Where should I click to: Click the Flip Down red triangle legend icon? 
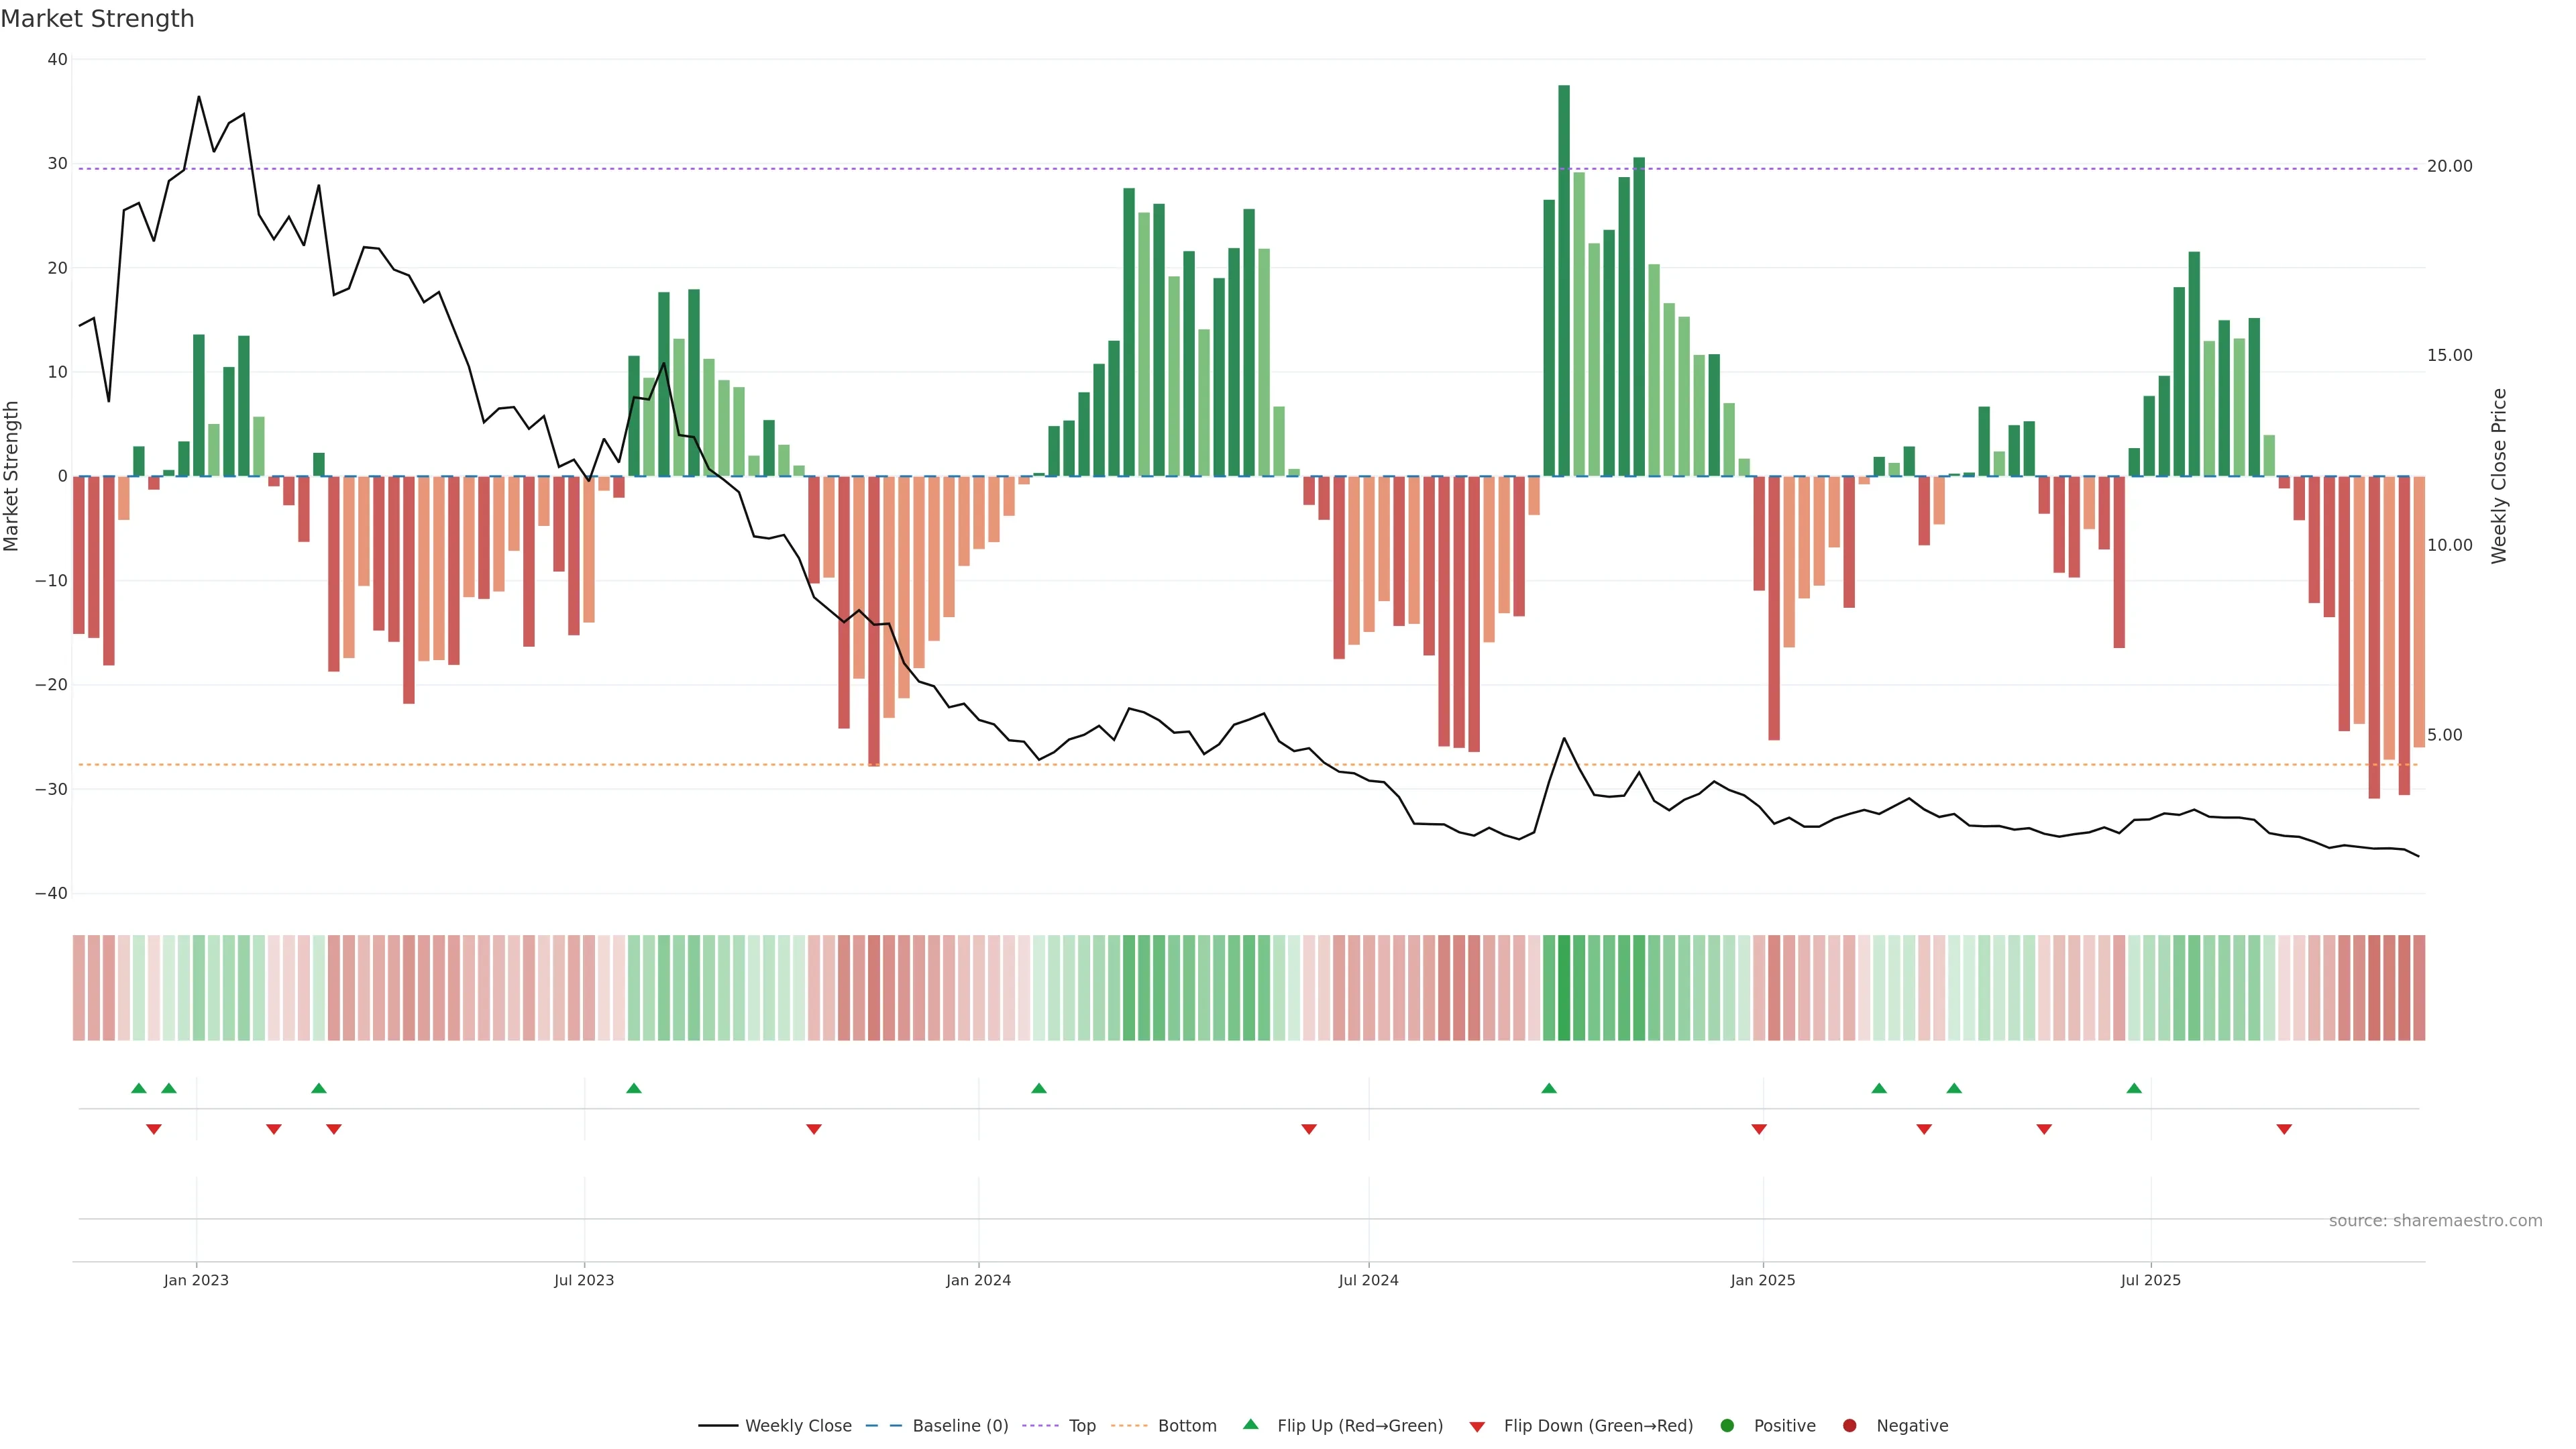click(x=1476, y=1427)
